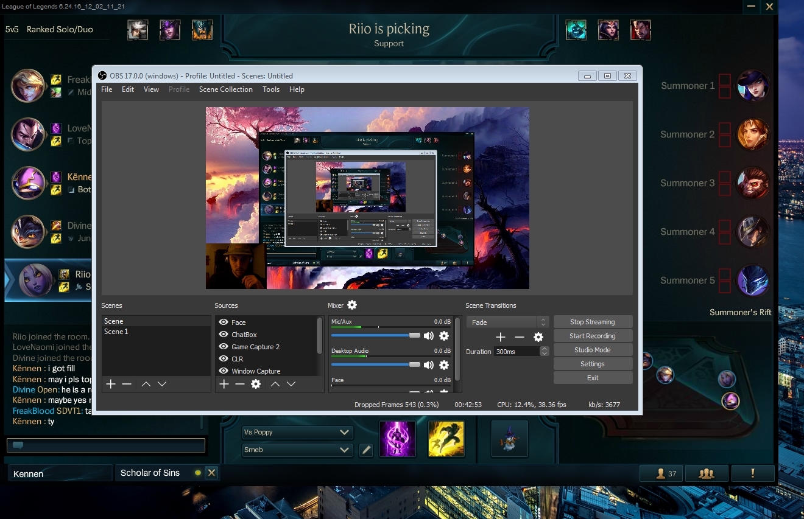Click the Stop Streaming button
Image resolution: width=804 pixels, height=519 pixels.
(593, 322)
